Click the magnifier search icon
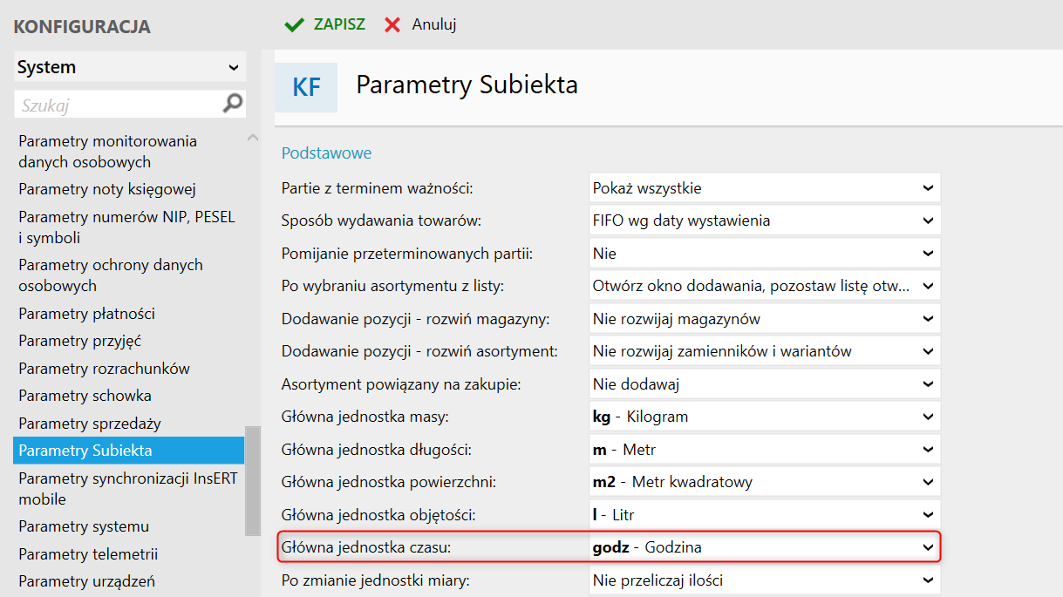 pos(233,105)
